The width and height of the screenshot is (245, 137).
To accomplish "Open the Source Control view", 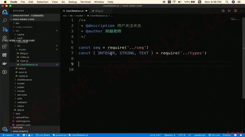I will 5,29.
